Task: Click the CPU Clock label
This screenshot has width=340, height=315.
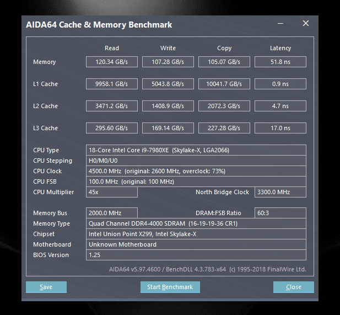Action: tap(47, 171)
